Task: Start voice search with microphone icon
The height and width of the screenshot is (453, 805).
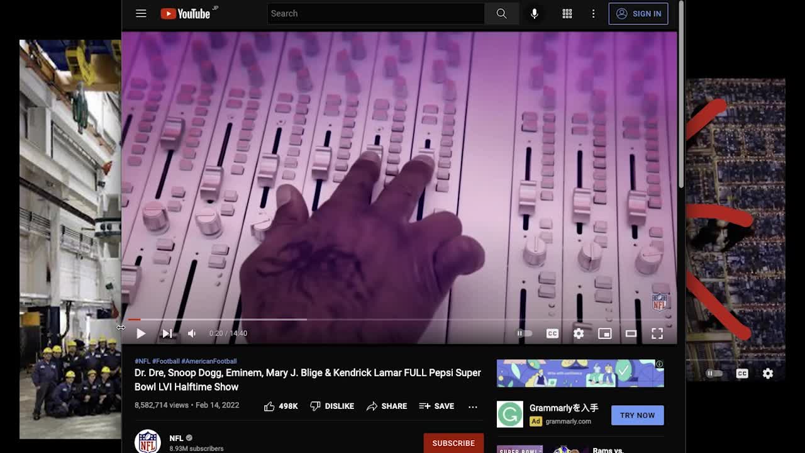Action: click(534, 13)
